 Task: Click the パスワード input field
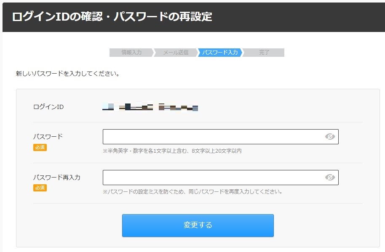pyautogui.click(x=220, y=137)
